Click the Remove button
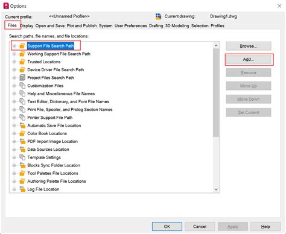 tap(249, 72)
